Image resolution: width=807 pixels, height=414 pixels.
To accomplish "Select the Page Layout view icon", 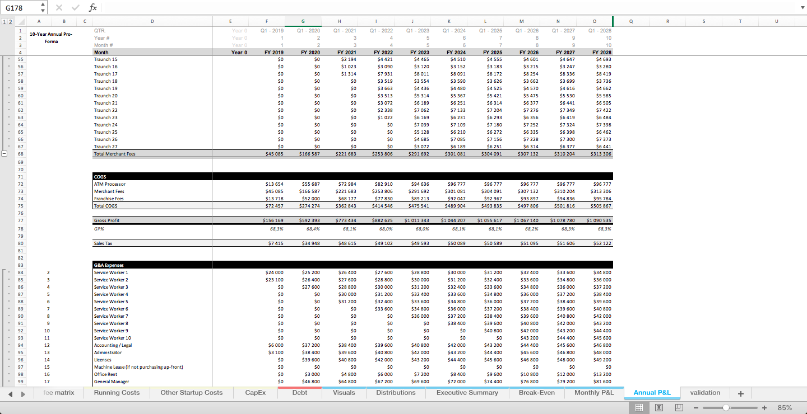I will 658,408.
